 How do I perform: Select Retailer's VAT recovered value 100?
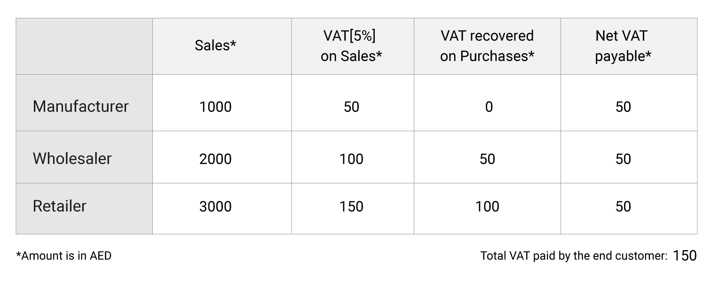[x=487, y=206]
